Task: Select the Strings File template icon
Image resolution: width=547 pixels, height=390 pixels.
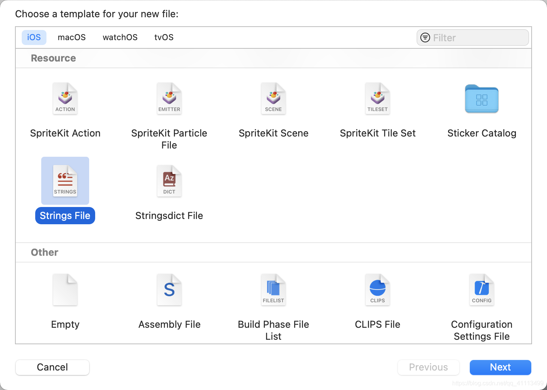Action: 65,181
